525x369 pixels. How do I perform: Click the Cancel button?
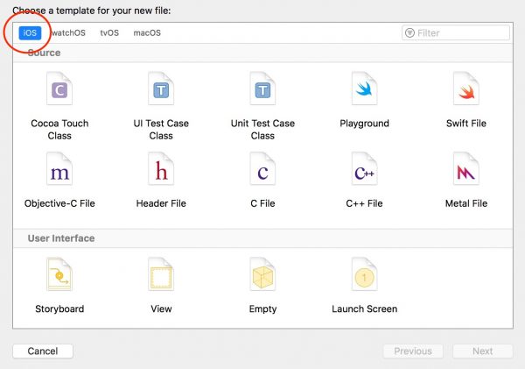tap(43, 351)
